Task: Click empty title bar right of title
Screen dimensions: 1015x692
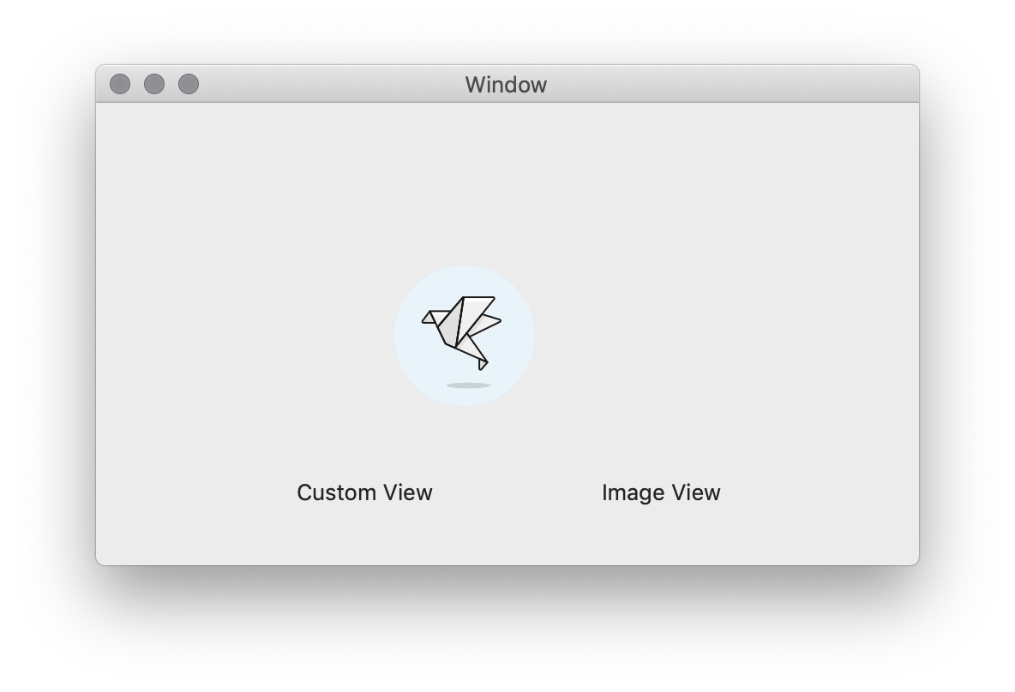Action: coord(731,84)
